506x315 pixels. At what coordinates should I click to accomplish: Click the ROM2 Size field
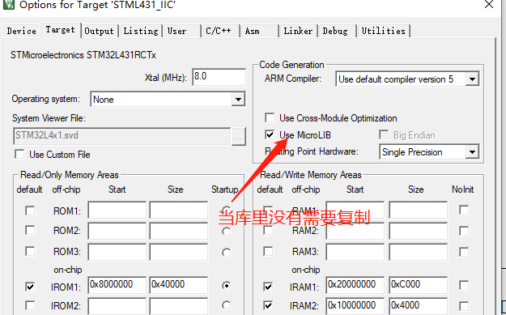point(179,231)
